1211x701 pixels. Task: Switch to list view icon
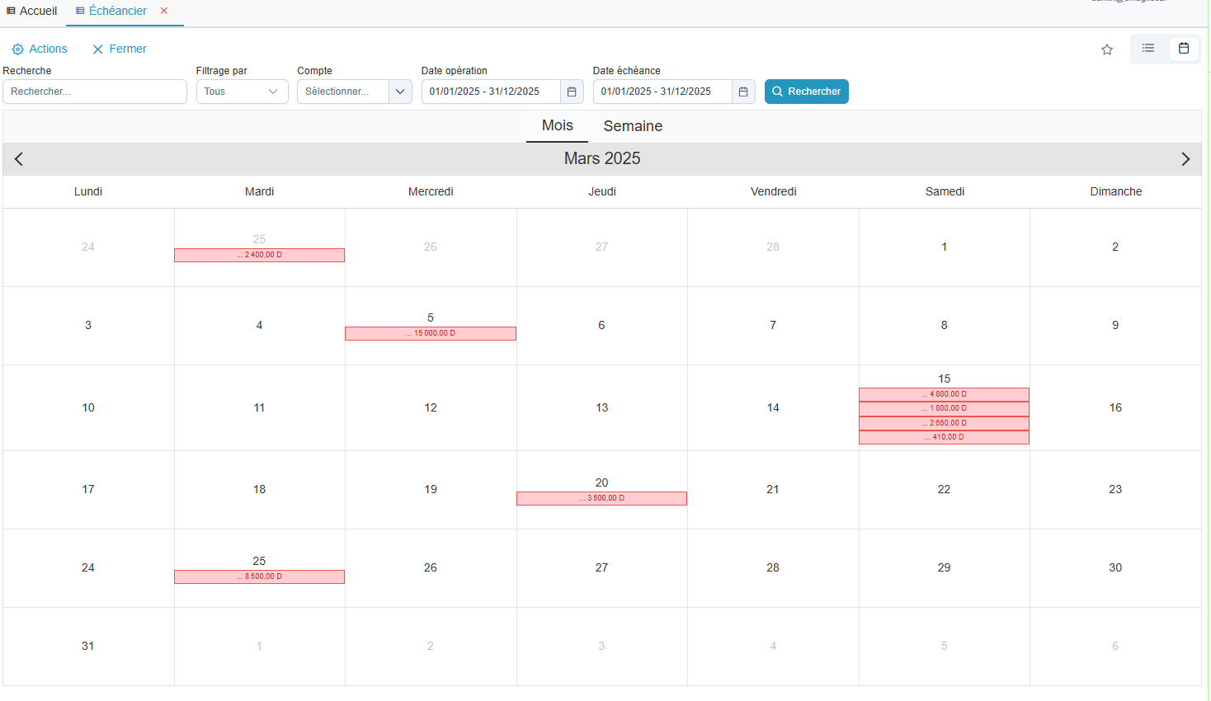point(1147,49)
